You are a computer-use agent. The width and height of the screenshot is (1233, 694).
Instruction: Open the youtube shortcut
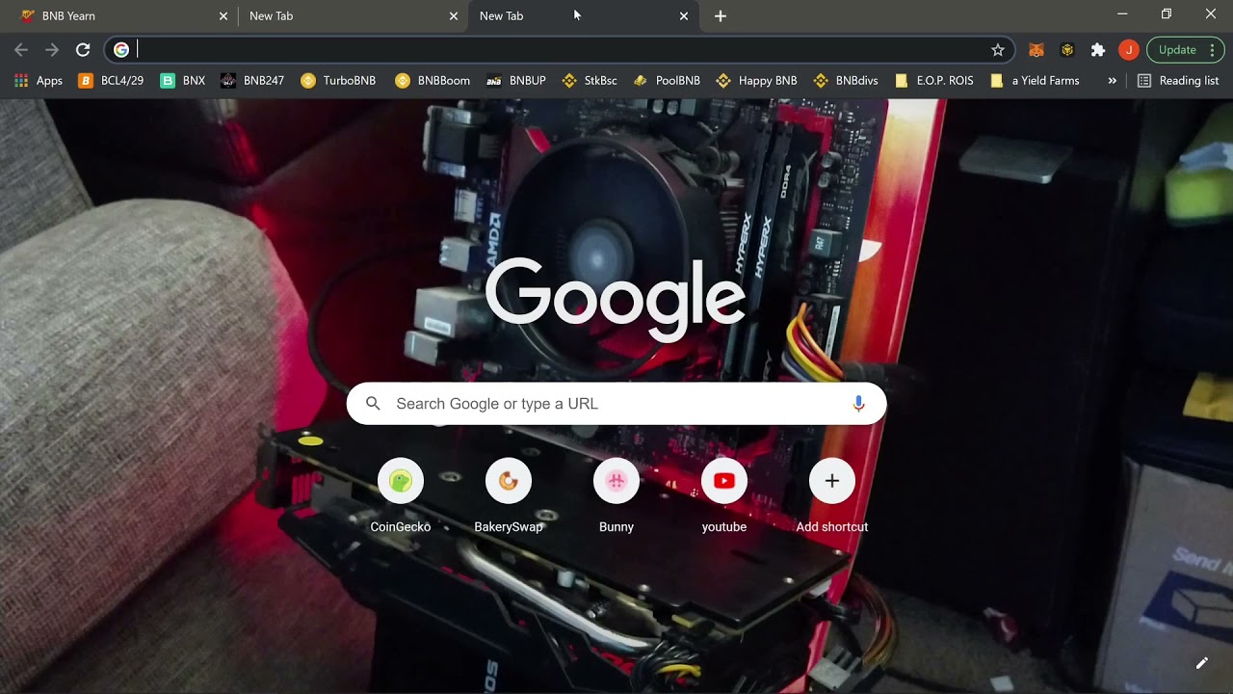(x=724, y=495)
